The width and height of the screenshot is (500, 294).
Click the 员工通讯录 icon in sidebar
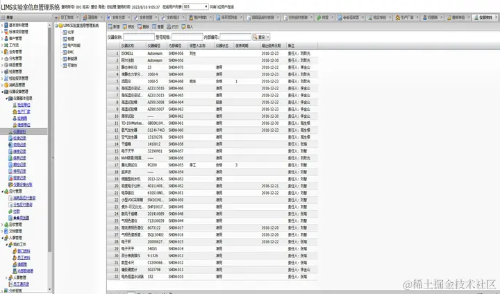coord(10,284)
